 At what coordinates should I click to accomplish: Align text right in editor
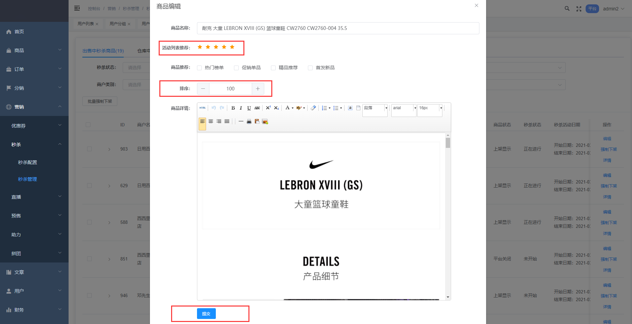point(219,121)
